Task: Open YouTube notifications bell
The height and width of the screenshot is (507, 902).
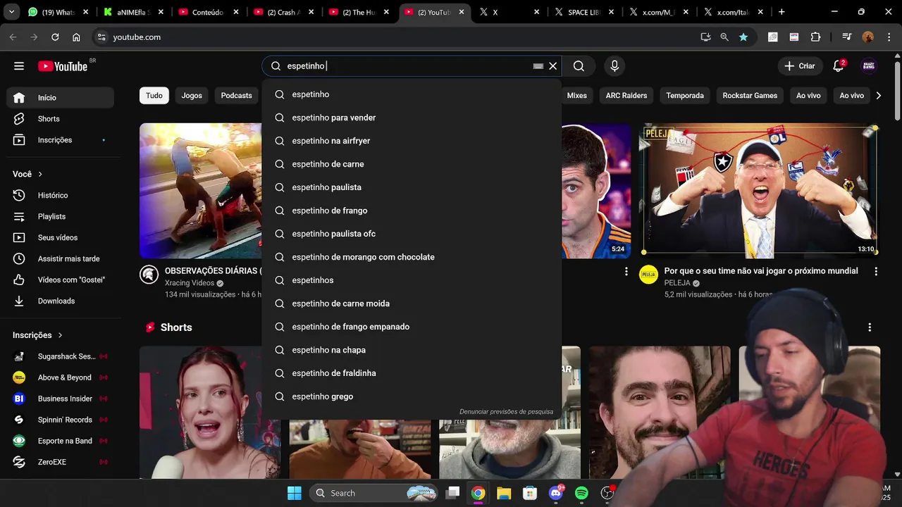Action: click(x=839, y=66)
